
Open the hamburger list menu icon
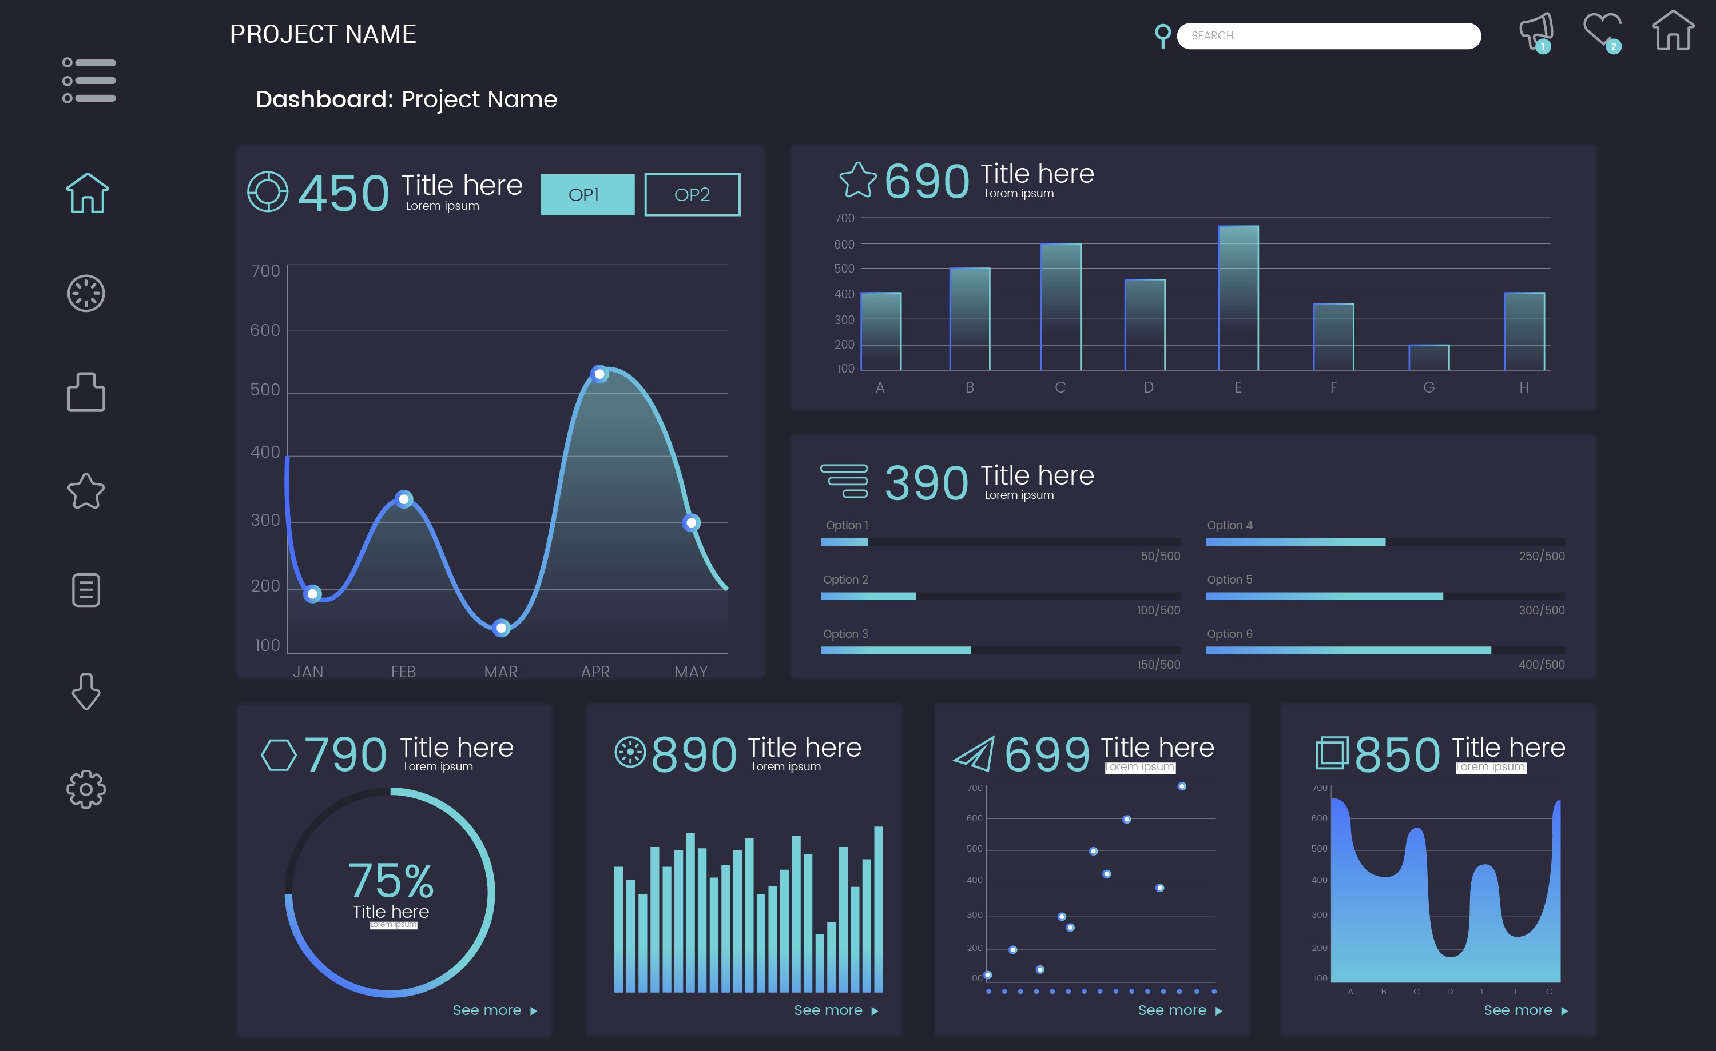tap(89, 80)
